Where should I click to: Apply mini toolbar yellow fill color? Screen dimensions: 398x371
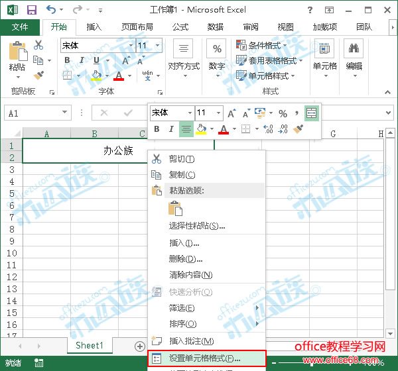tap(201, 129)
